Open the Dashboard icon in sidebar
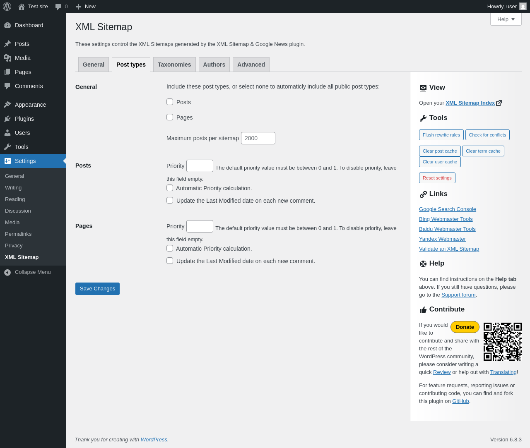This screenshot has height=448, width=530. 7,25
